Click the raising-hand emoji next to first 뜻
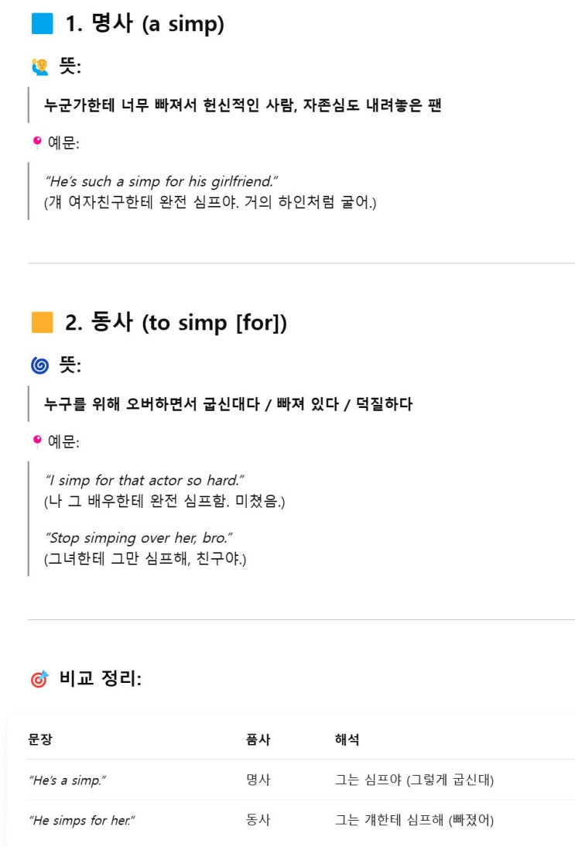 39,67
